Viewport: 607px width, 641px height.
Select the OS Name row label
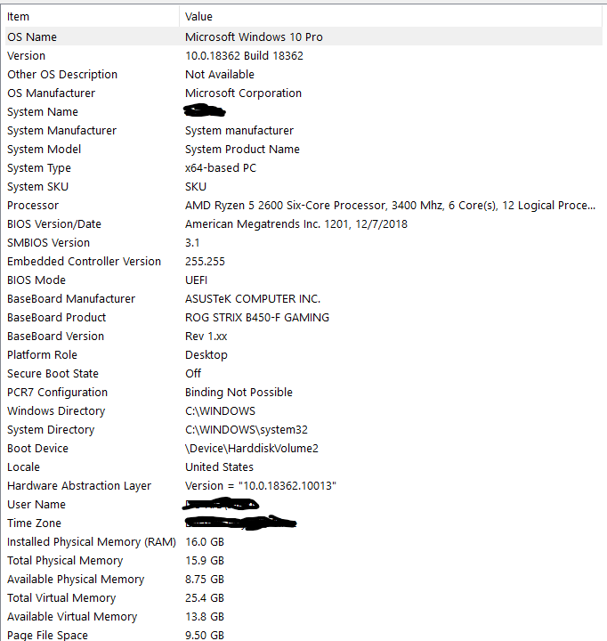32,37
